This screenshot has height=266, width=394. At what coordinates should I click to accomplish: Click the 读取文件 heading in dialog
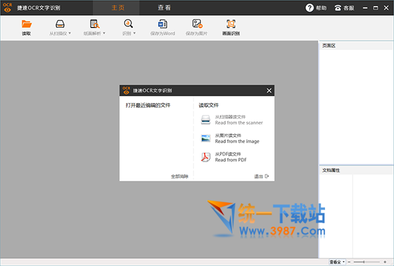pyautogui.click(x=209, y=105)
